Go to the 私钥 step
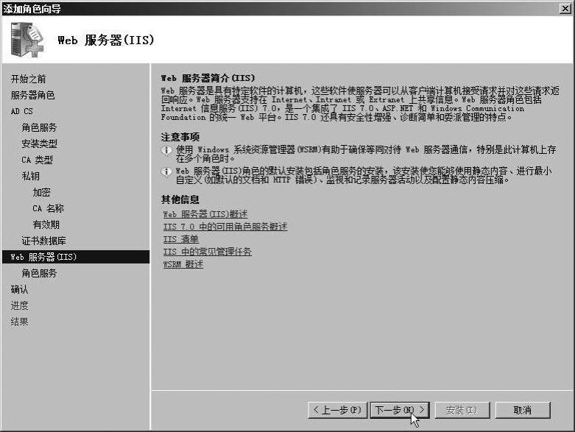The width and height of the screenshot is (575, 432). [x=30, y=176]
